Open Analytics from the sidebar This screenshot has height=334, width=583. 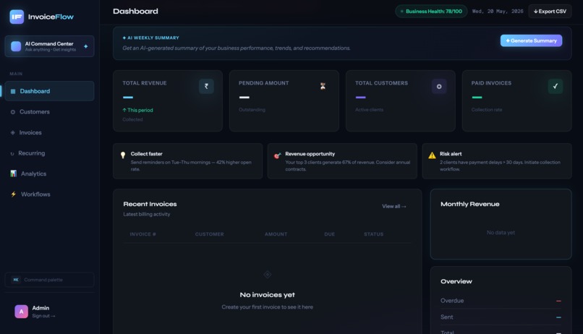tap(49, 174)
